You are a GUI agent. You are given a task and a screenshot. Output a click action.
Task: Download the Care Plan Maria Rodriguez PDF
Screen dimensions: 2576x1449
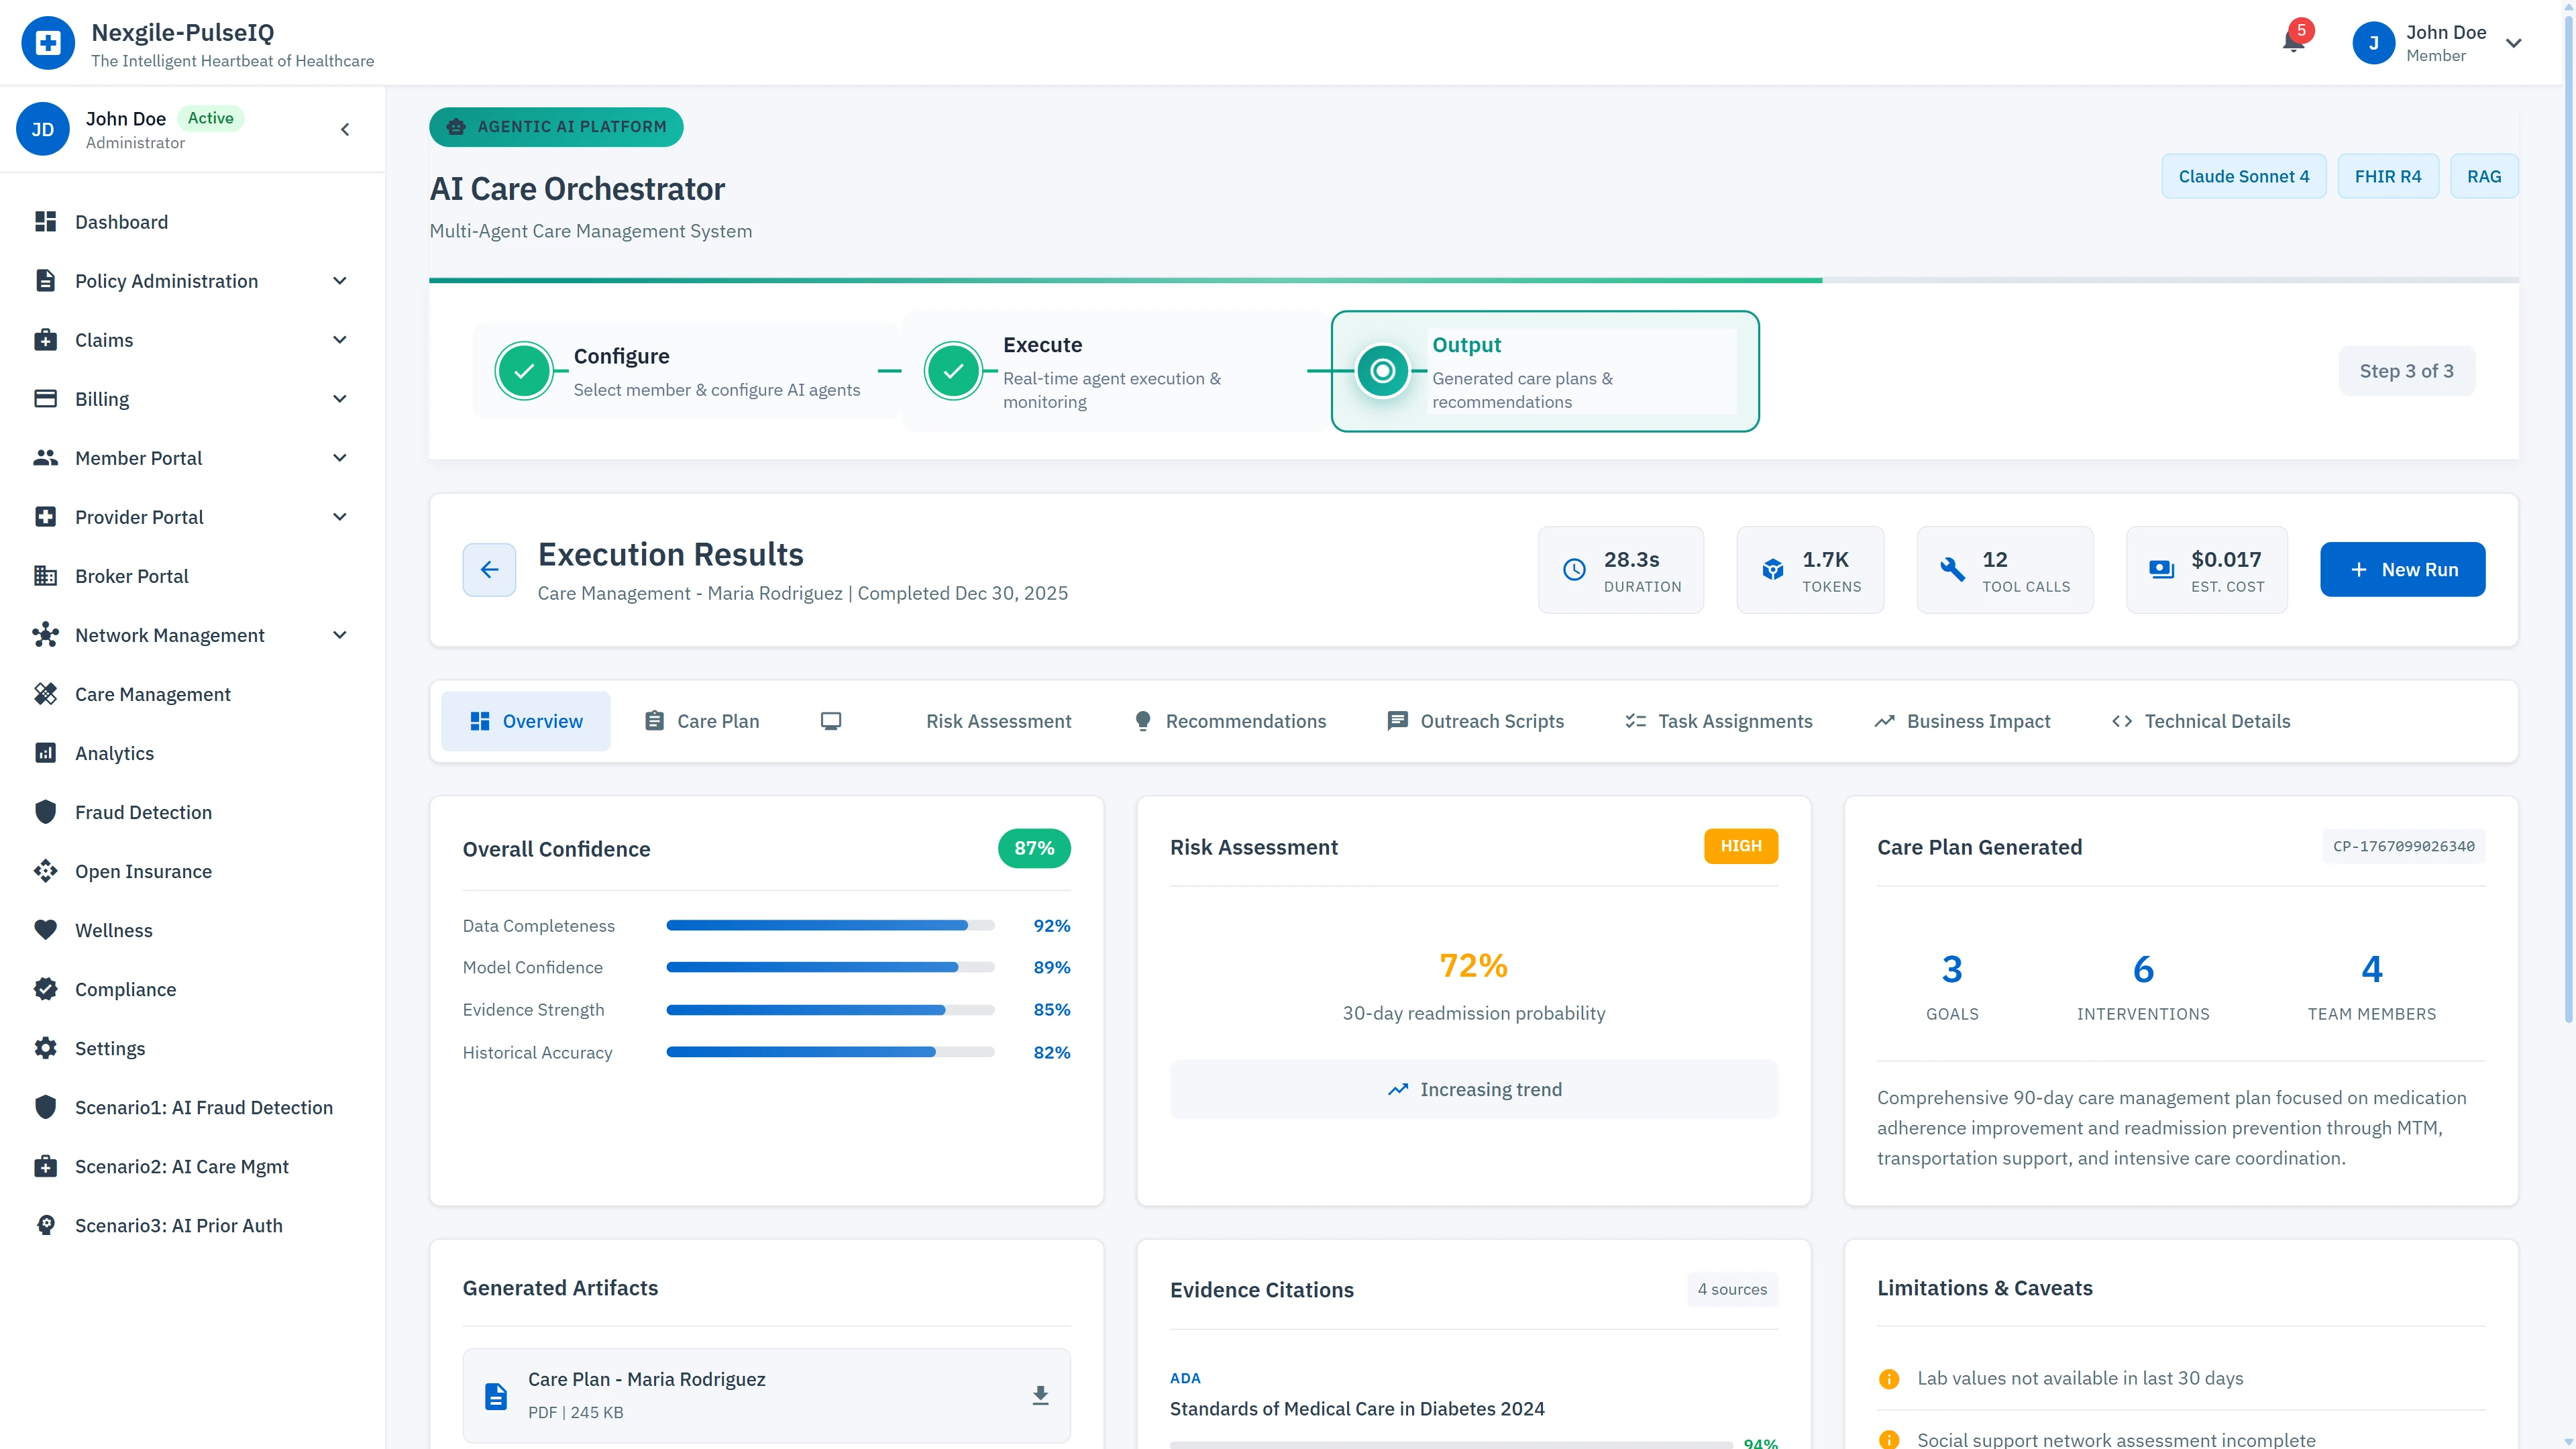click(1040, 1395)
